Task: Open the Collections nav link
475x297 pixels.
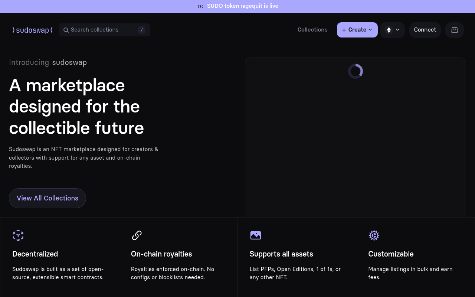Action: pos(312,30)
